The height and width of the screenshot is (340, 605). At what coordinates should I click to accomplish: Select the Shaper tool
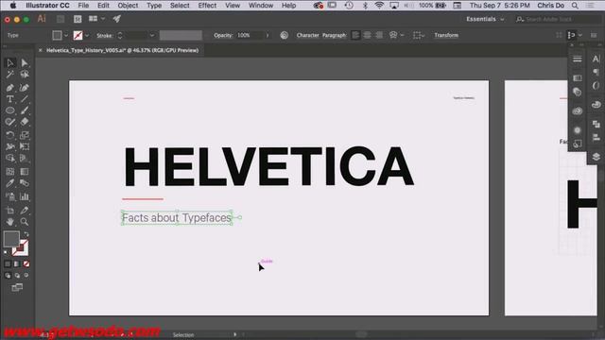10,122
